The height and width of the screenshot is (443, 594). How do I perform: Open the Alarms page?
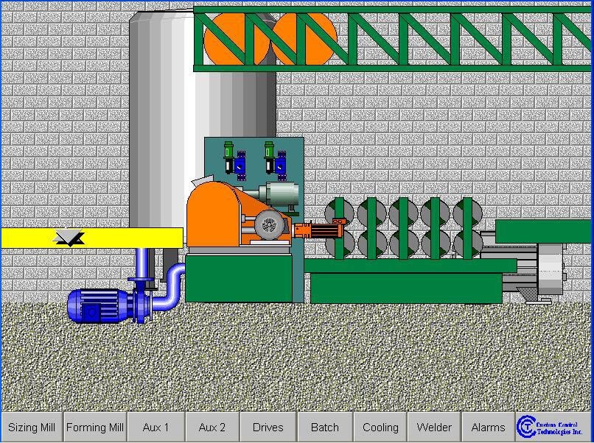pyautogui.click(x=488, y=427)
